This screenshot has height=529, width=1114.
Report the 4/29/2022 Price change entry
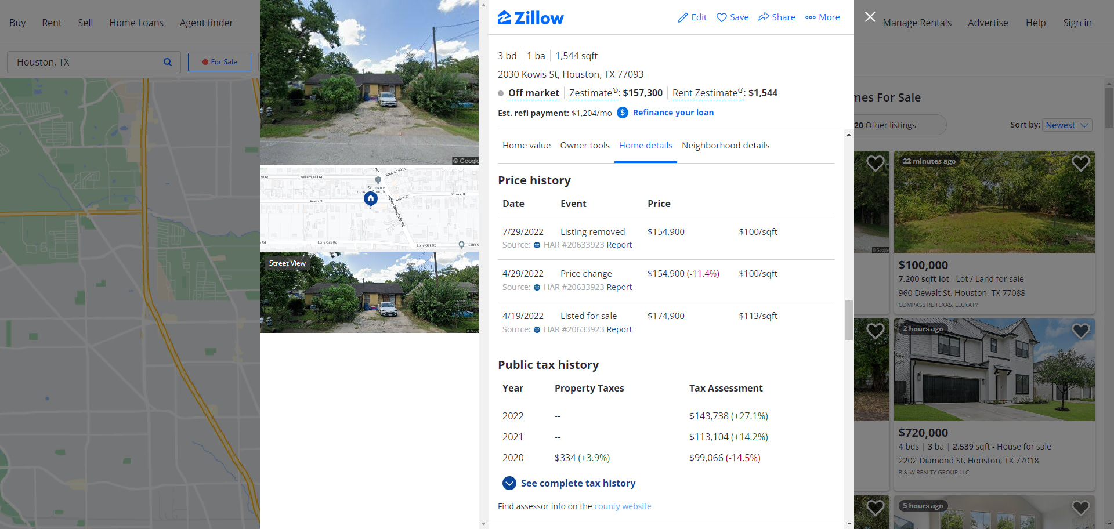(x=619, y=288)
